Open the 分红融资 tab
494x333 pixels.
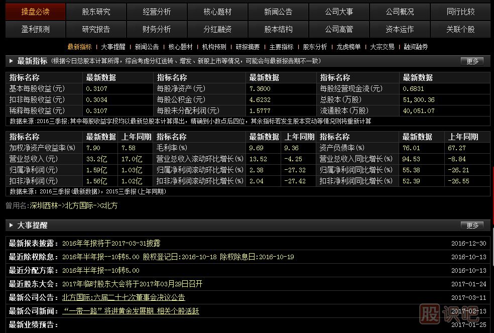click(x=217, y=29)
